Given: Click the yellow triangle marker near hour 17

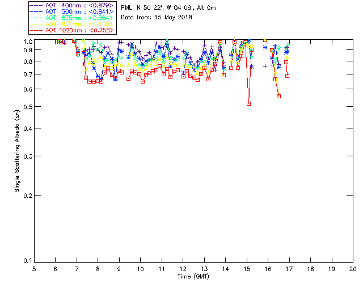Looking at the screenshot, I should pyautogui.click(x=288, y=57).
